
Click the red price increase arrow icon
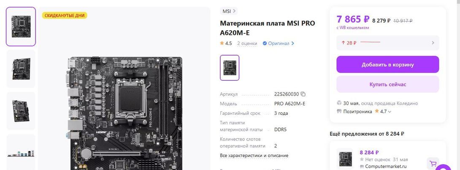[x=343, y=43]
